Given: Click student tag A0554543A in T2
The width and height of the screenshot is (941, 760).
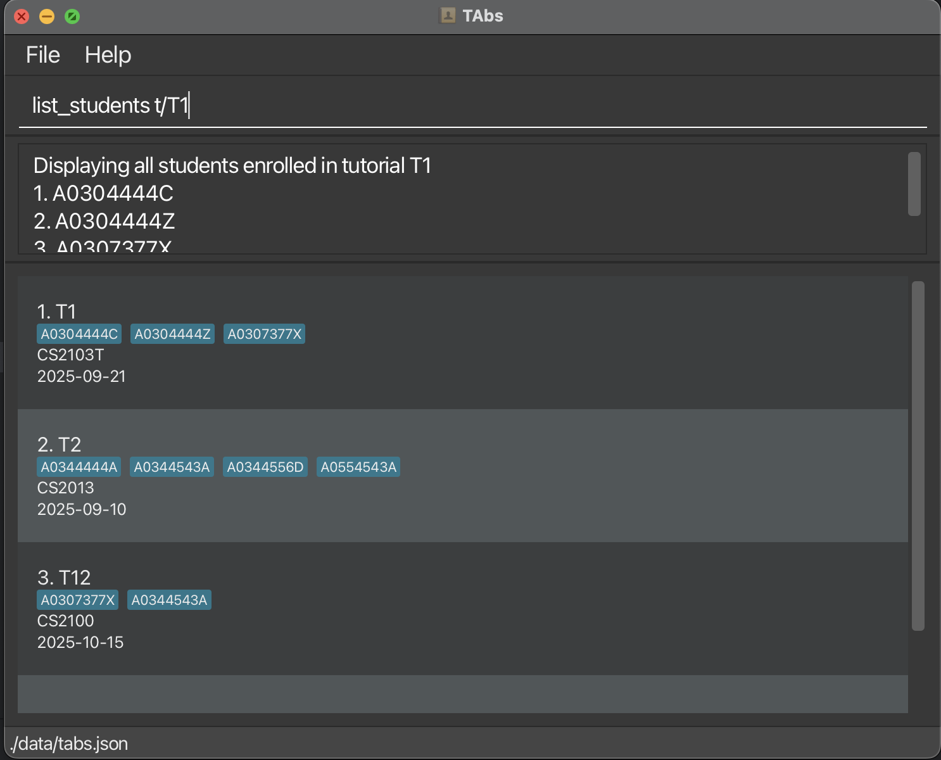Looking at the screenshot, I should 358,467.
